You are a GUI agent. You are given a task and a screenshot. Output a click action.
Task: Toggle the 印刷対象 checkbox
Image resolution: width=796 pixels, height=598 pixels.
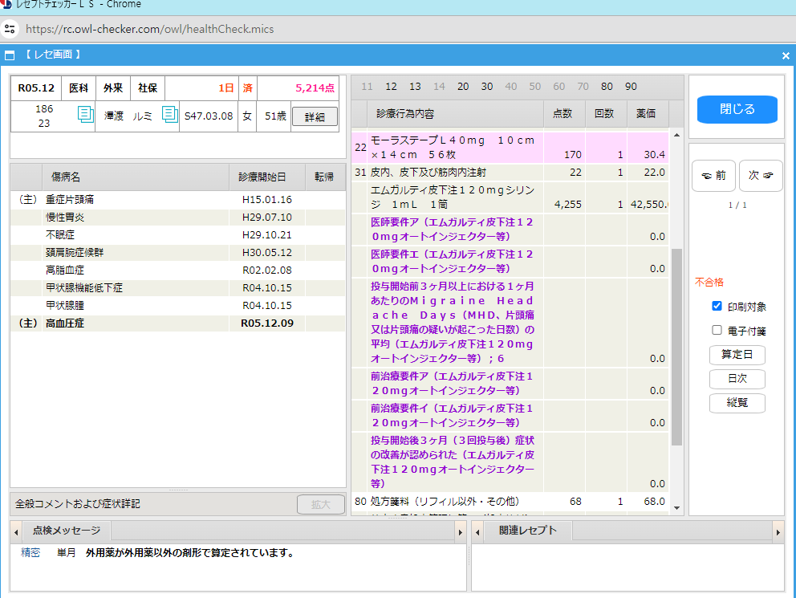pos(717,306)
